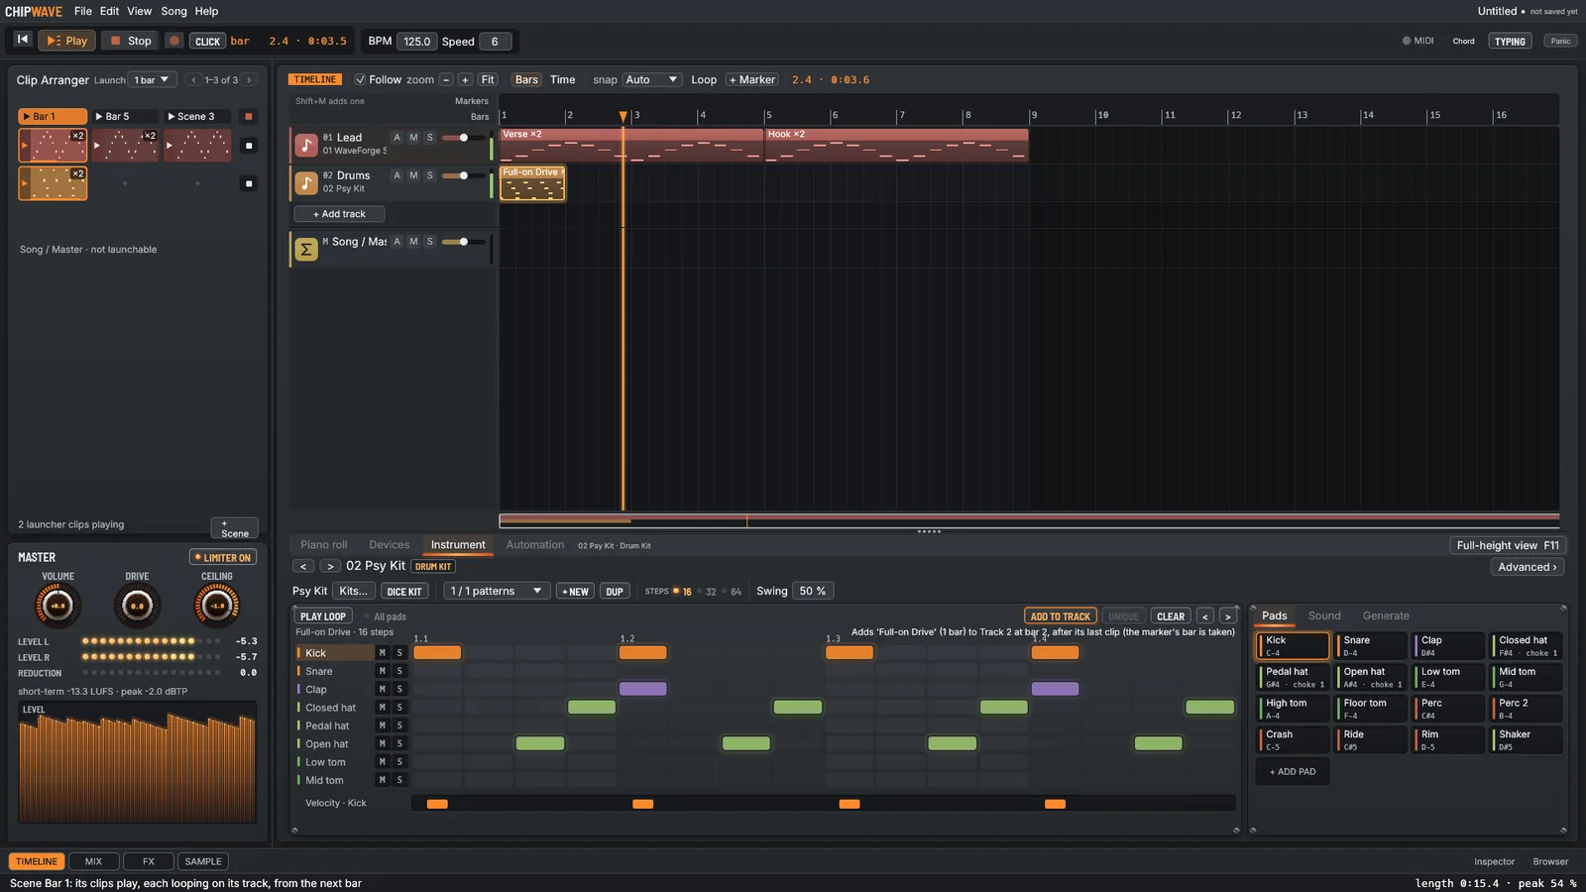This screenshot has height=892, width=1586.
Task: Zoom in the timeline with plus
Action: pos(465,79)
